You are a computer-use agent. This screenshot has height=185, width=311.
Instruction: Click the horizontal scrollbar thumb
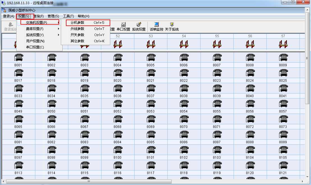point(89,181)
